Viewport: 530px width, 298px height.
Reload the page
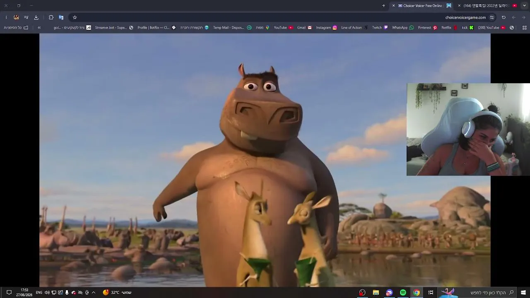tap(503, 17)
